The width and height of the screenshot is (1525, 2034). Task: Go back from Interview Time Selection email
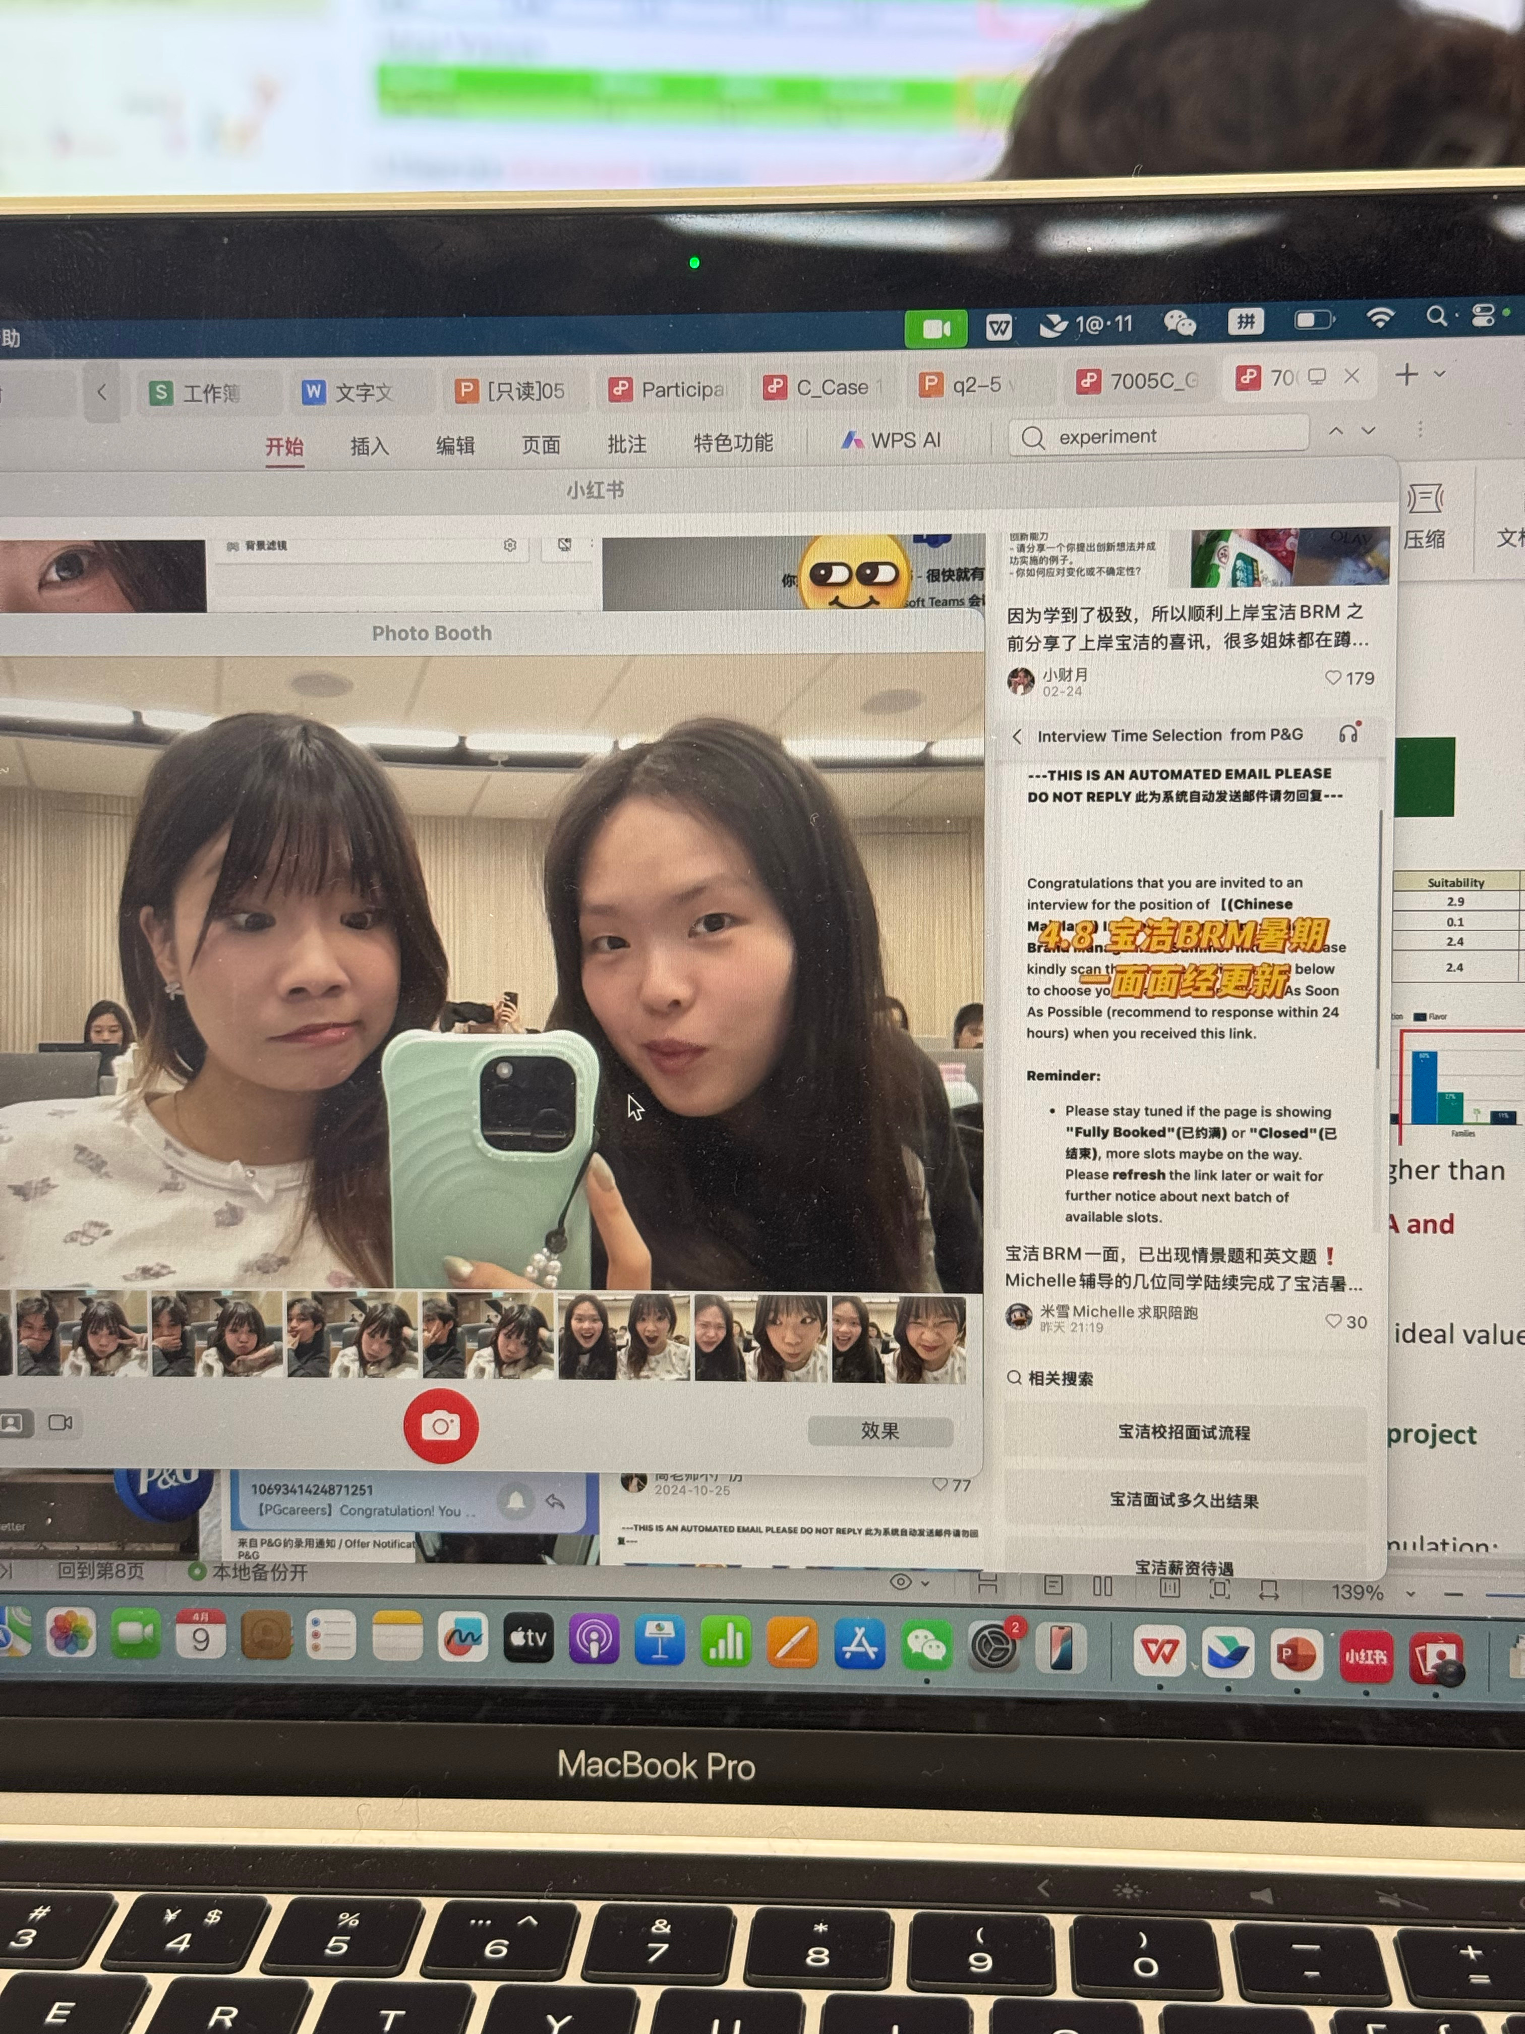1017,737
